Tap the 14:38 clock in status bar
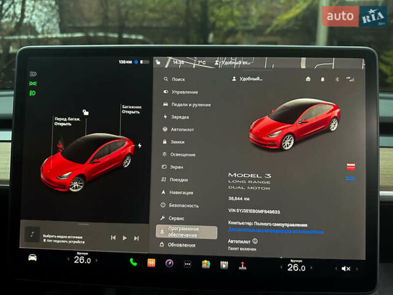 [x=179, y=62]
